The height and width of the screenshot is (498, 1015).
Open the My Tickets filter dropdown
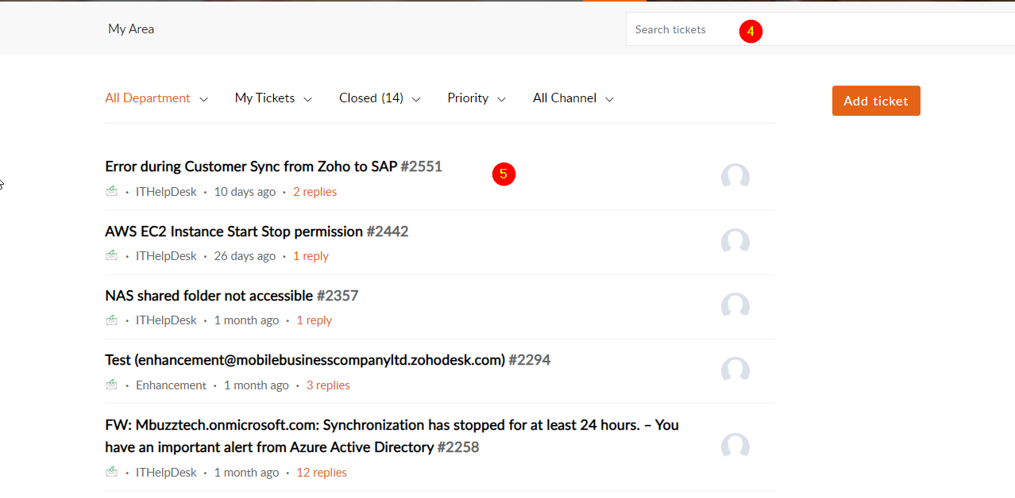(273, 98)
